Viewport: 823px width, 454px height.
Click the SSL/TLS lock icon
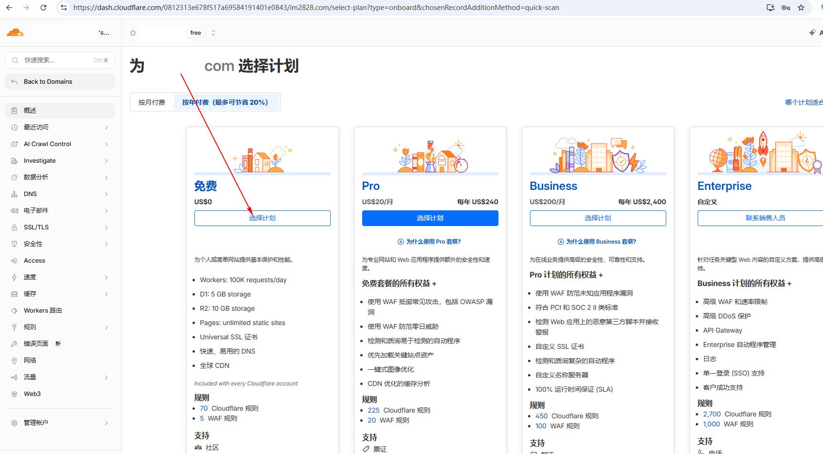[x=14, y=227]
